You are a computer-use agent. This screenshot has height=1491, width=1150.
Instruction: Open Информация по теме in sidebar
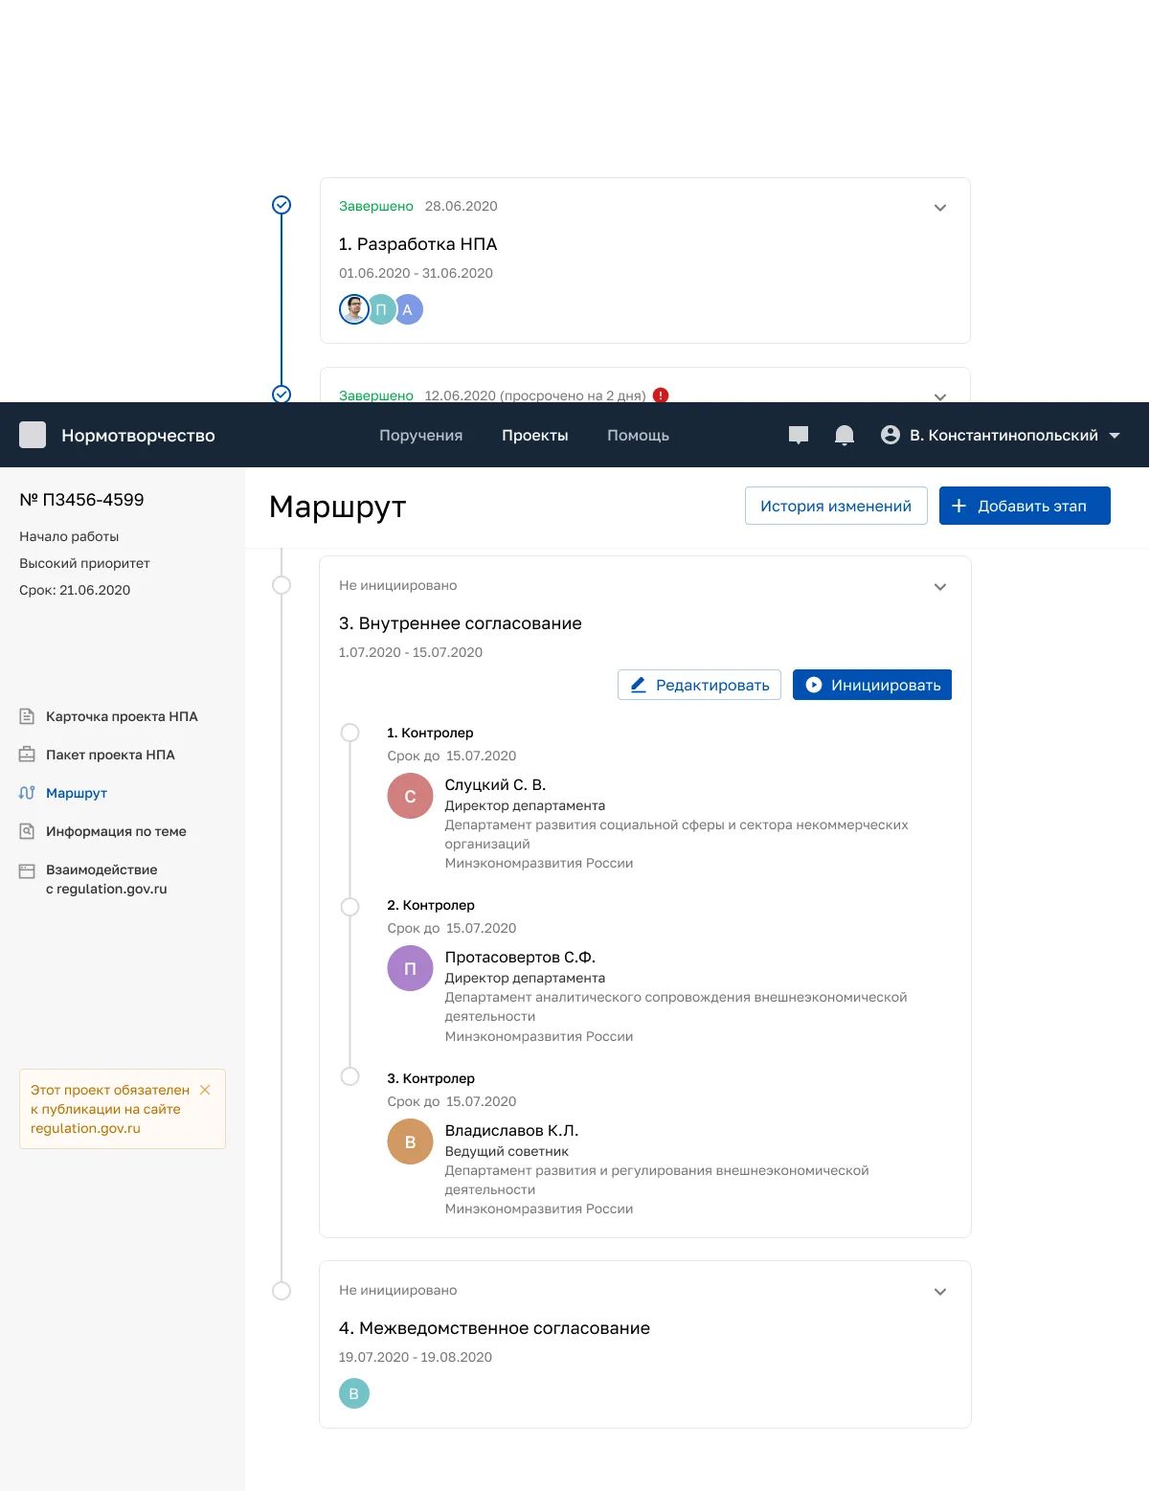pos(116,831)
